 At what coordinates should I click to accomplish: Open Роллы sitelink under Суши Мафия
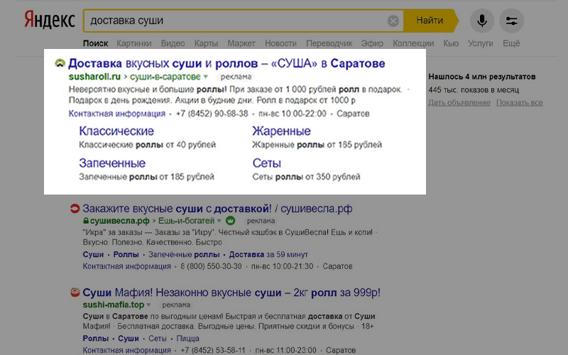pyautogui.click(x=96, y=339)
